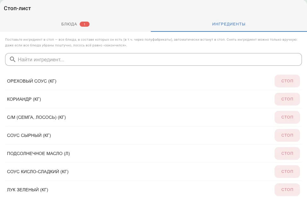Click the hint text starting Поставьте ингредиент в стоп

coord(151,42)
